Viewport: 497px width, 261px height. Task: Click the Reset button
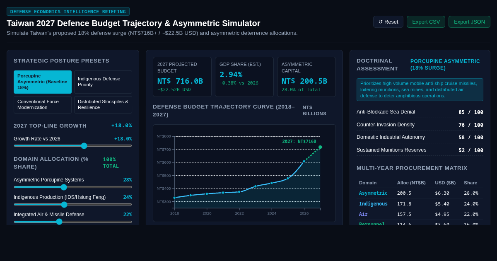click(388, 22)
